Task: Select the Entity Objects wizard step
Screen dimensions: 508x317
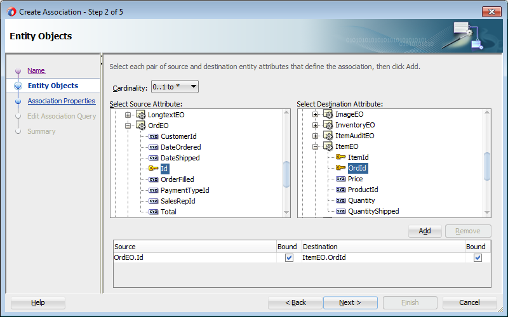Action: [53, 86]
